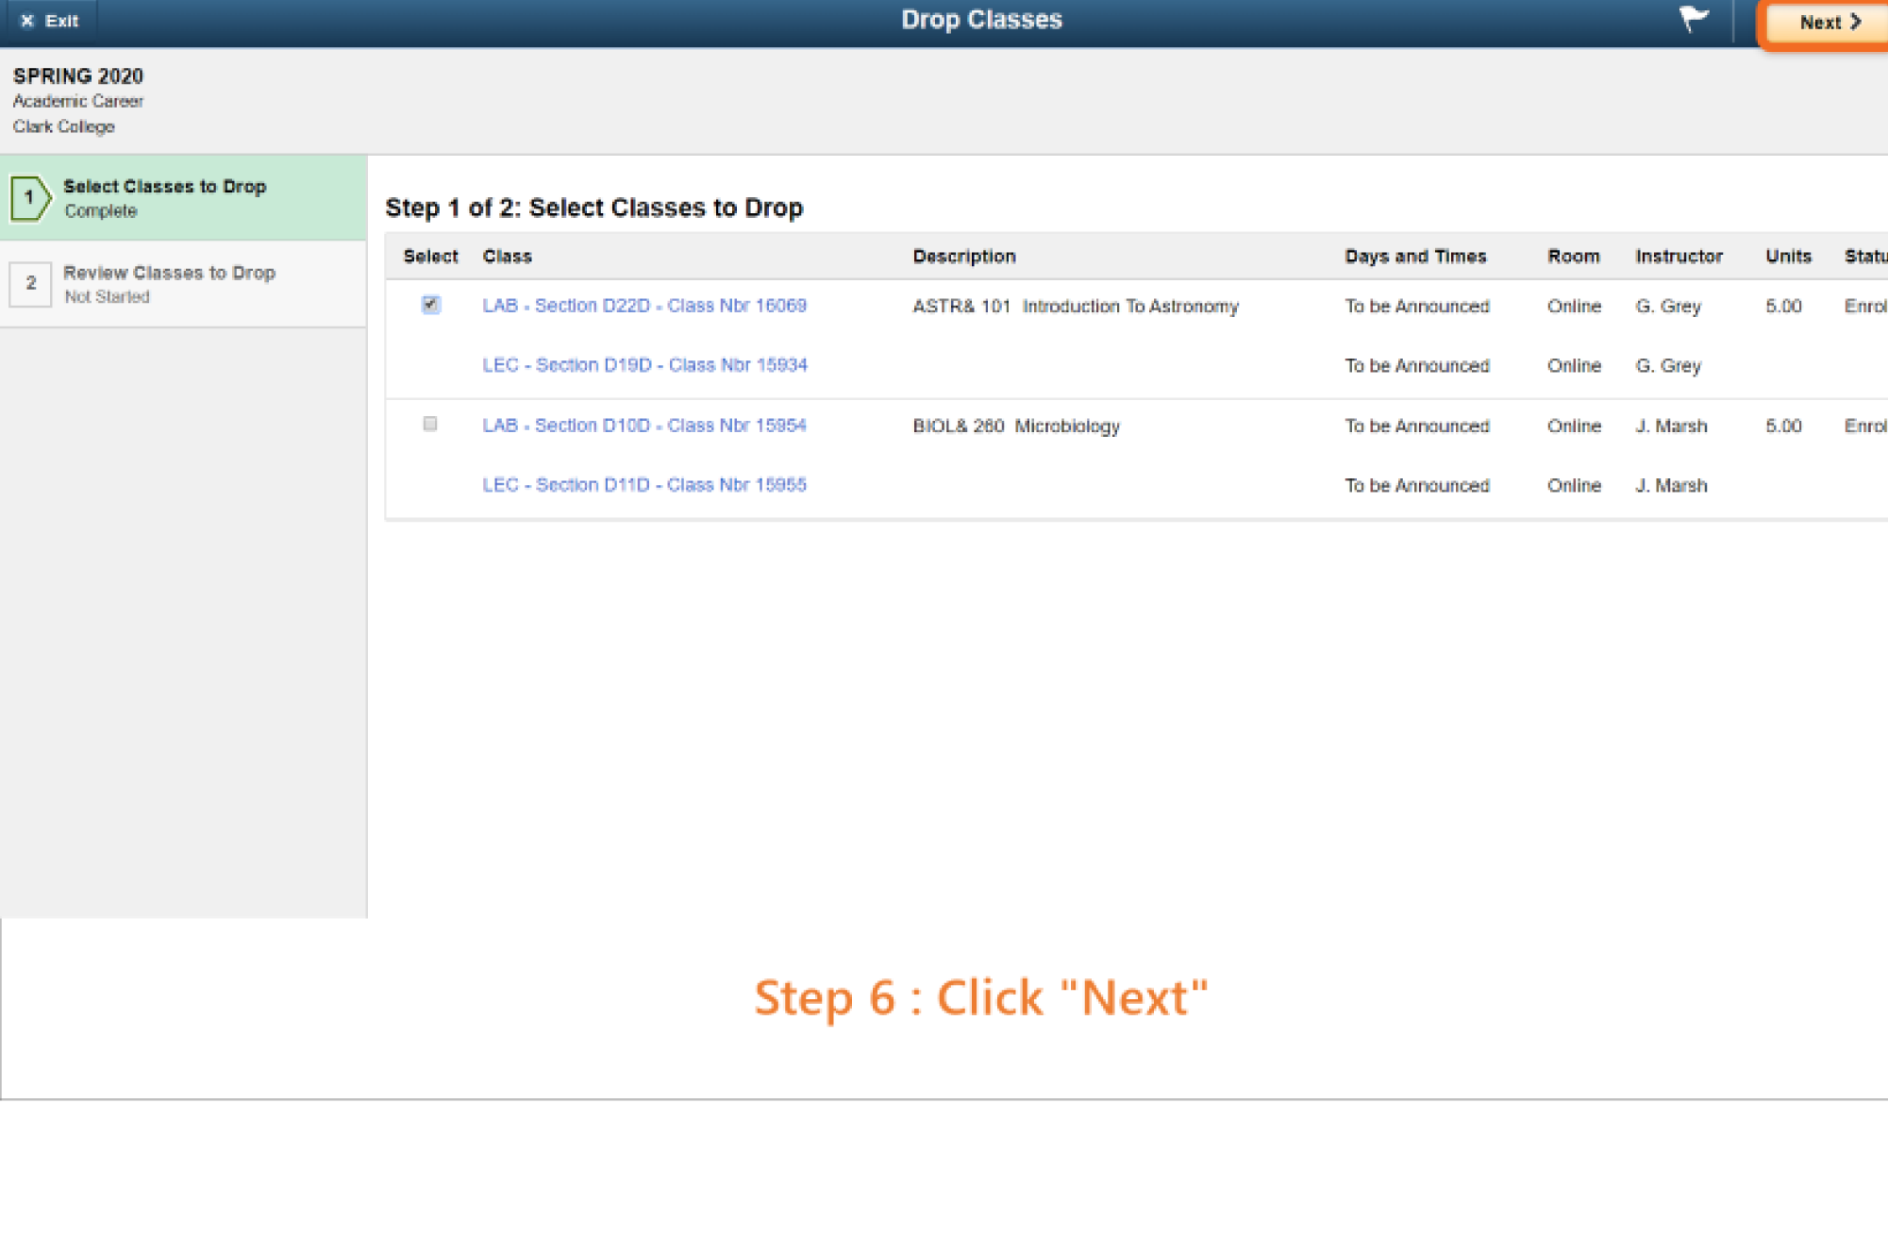The image size is (1888, 1254).
Task: Click the Description column header
Action: [x=963, y=257]
